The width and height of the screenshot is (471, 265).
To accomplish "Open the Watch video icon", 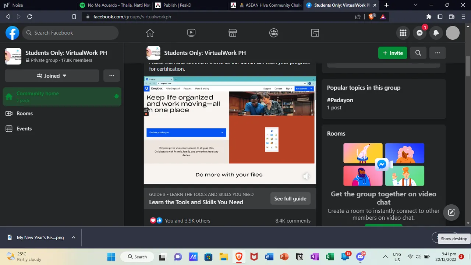I will 191,33.
